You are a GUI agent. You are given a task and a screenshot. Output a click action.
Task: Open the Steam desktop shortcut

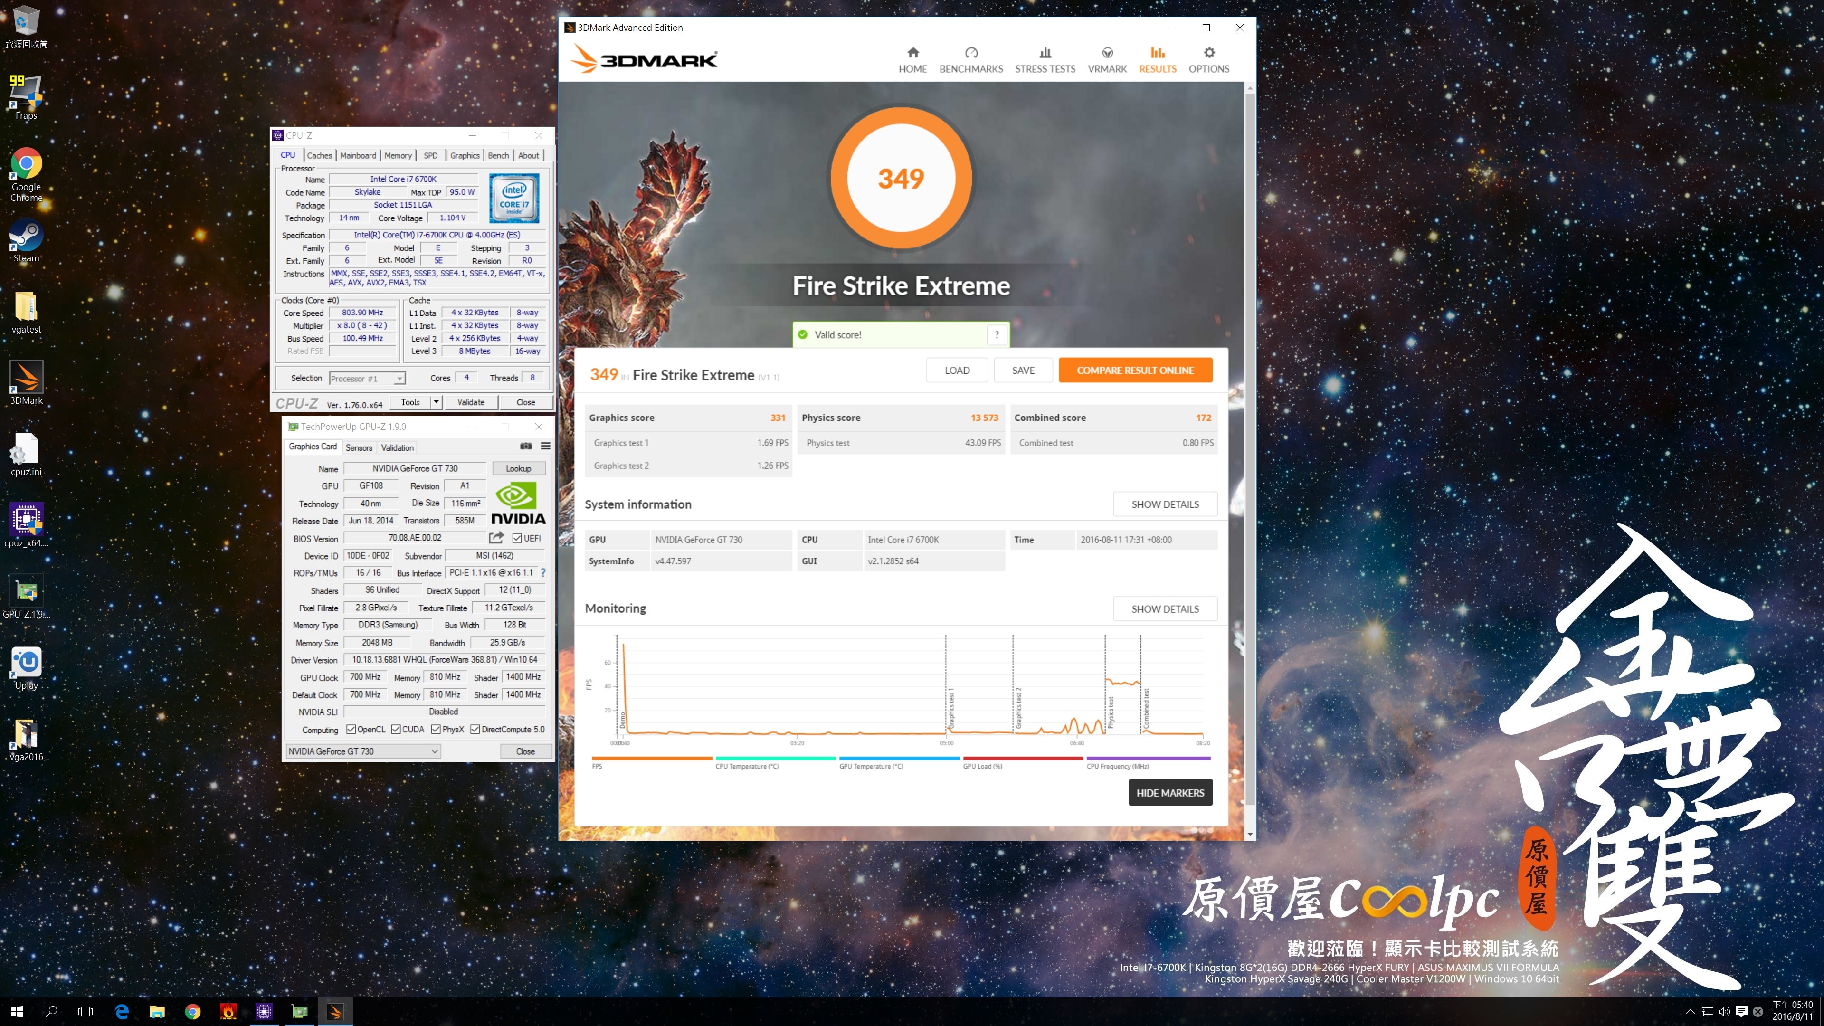coord(26,241)
